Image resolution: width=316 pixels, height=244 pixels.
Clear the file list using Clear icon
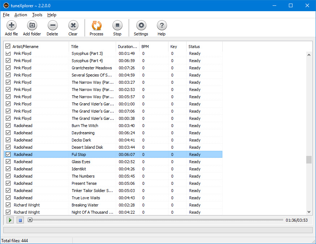[73, 26]
